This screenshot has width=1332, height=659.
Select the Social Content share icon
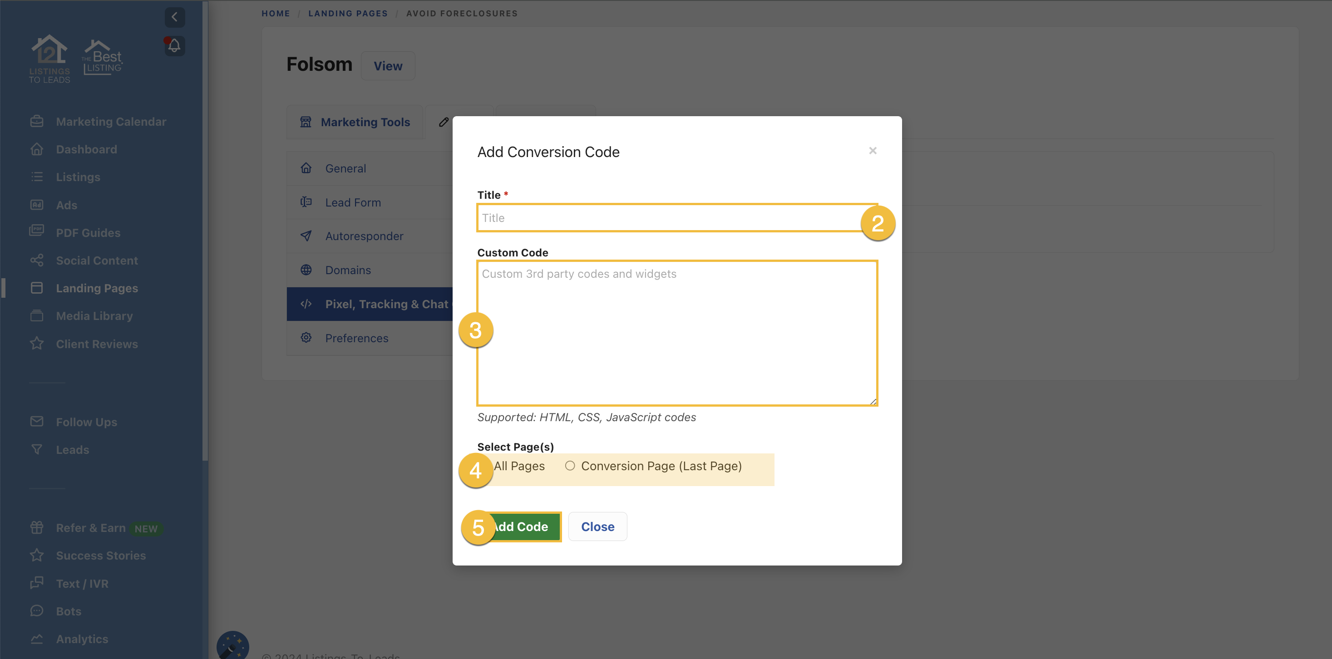(x=37, y=260)
